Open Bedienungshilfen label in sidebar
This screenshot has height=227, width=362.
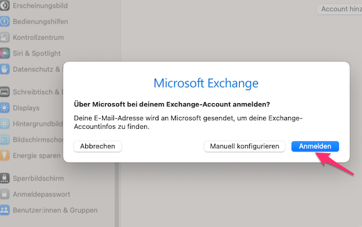click(x=41, y=21)
